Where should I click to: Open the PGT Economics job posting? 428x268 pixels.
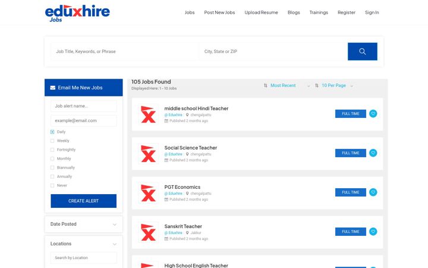[x=182, y=188]
